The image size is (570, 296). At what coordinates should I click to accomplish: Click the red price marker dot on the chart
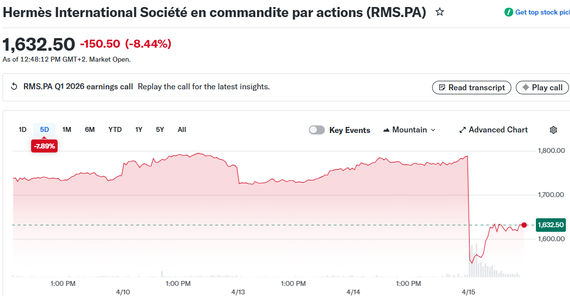(524, 225)
